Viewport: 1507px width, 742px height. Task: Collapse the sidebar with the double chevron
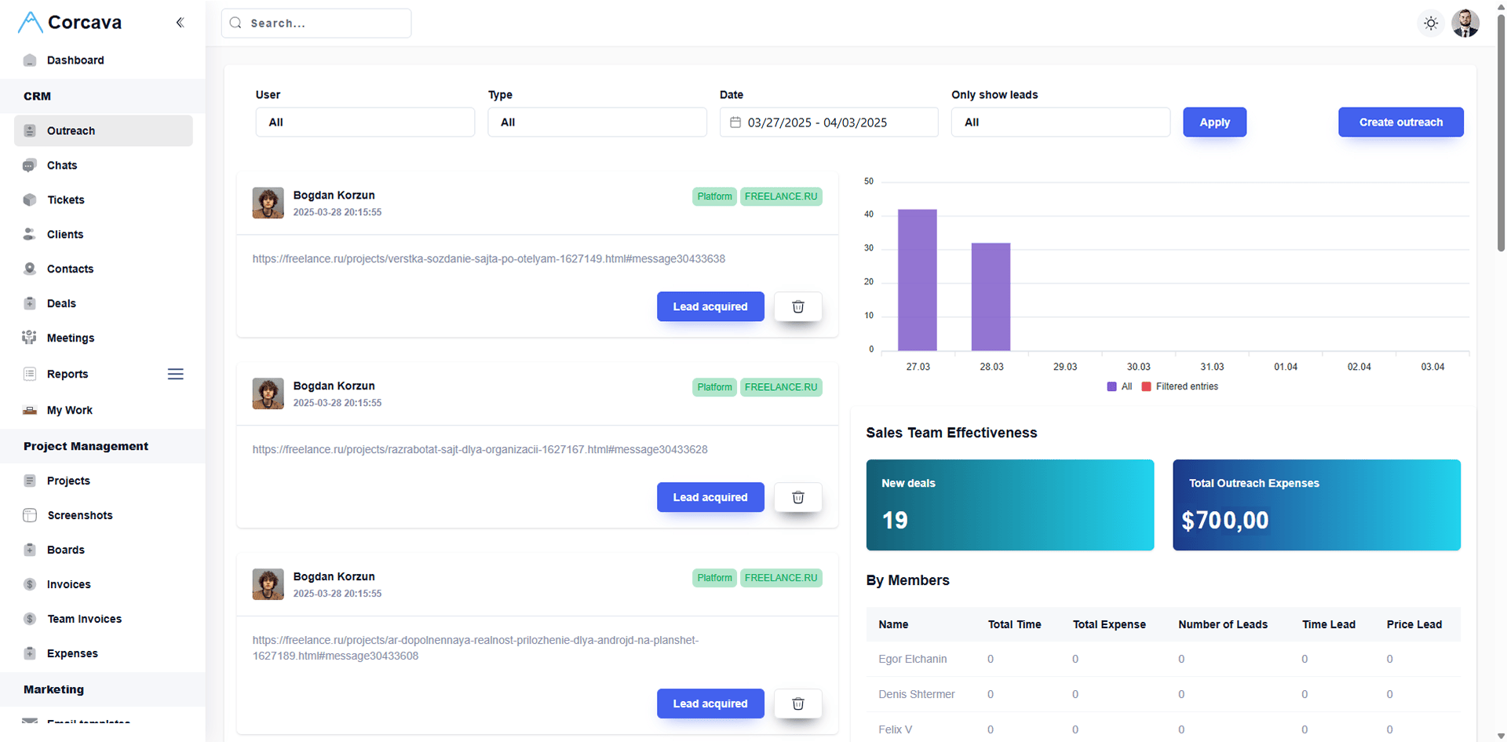coord(180,23)
